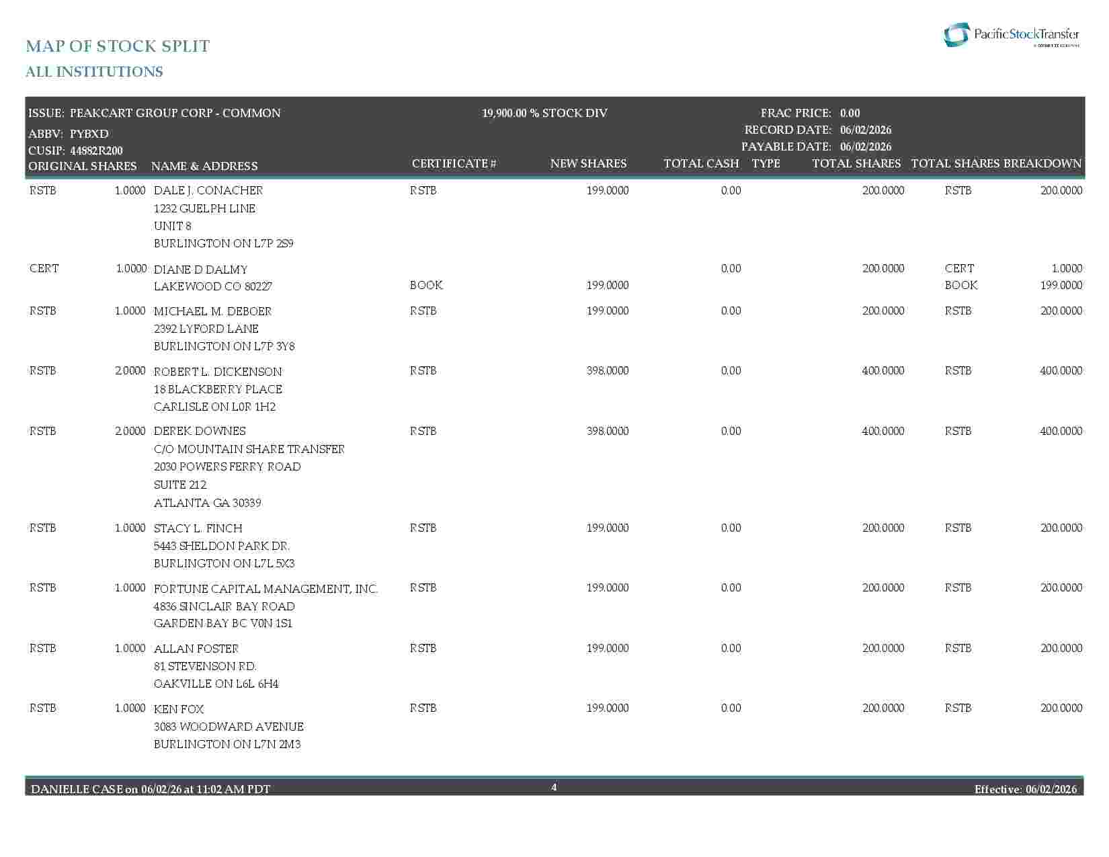The image size is (1109, 857).
Task: Click the 'ALL INSTITUTIONS' subtitle
Action: (x=94, y=72)
